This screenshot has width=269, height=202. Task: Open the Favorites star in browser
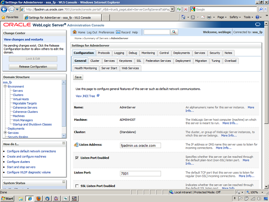[x=4, y=17]
